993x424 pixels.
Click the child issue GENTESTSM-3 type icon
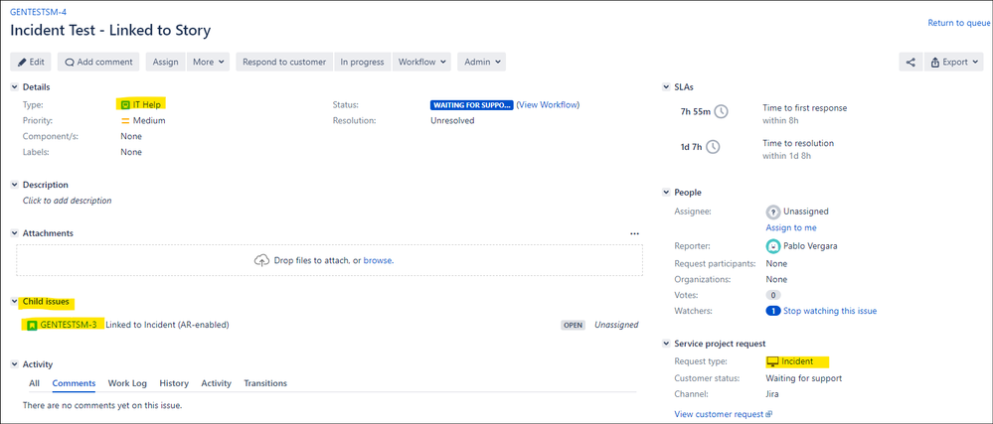point(32,326)
